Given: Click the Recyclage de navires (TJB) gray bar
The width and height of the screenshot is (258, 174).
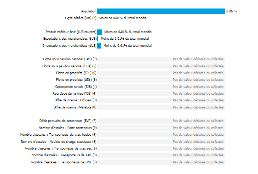Looking at the screenshot, I should point(161,94).
